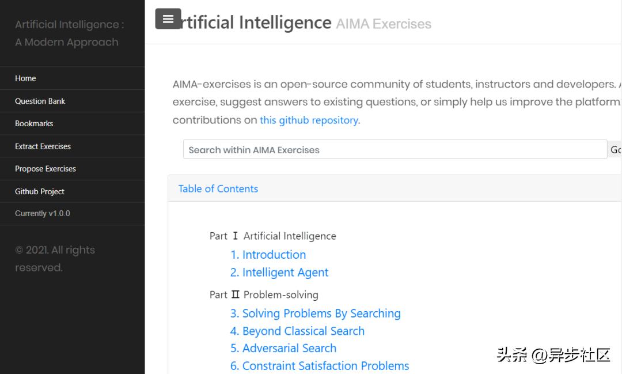Image resolution: width=622 pixels, height=374 pixels.
Task: Open chapter 4. Beyond Classical Search
Action: pyautogui.click(x=297, y=331)
